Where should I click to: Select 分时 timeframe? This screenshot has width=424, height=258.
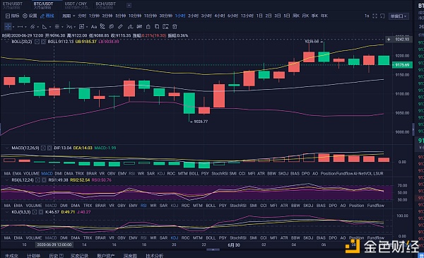tap(82, 16)
